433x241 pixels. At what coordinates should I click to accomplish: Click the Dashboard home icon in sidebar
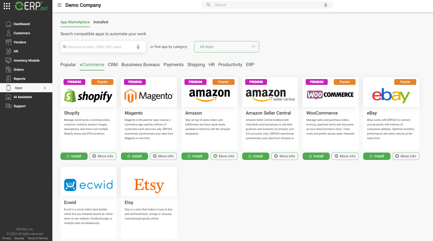(8, 24)
